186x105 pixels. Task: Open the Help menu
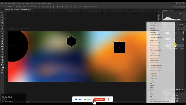(49, 4)
